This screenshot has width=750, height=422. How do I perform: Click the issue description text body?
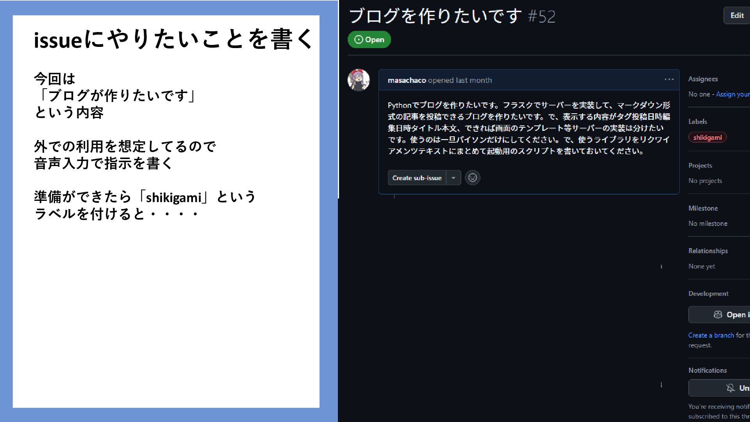(x=529, y=128)
